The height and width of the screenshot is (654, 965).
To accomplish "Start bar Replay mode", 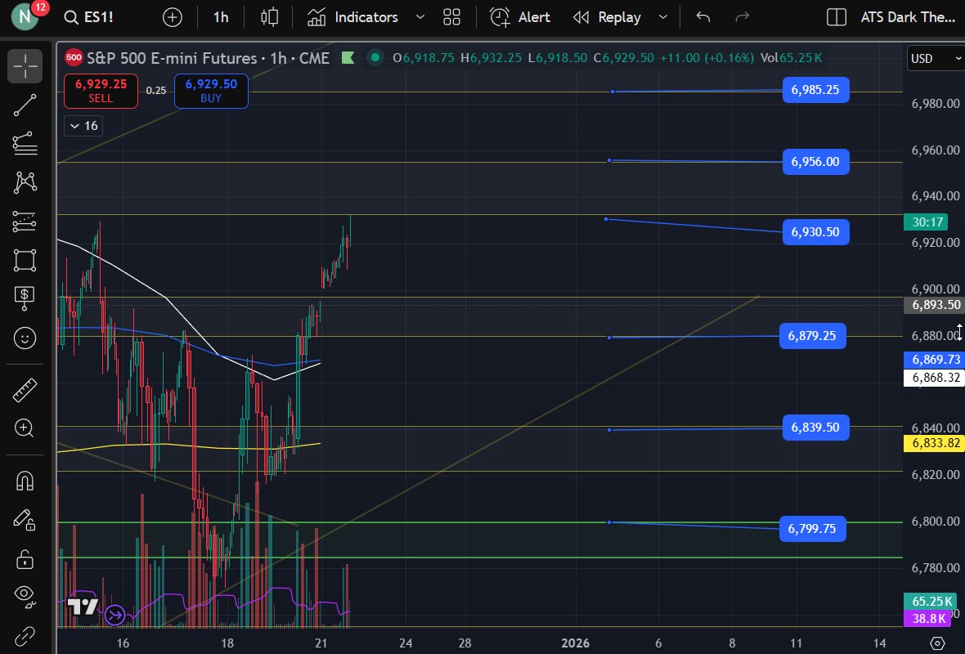I will coord(607,17).
